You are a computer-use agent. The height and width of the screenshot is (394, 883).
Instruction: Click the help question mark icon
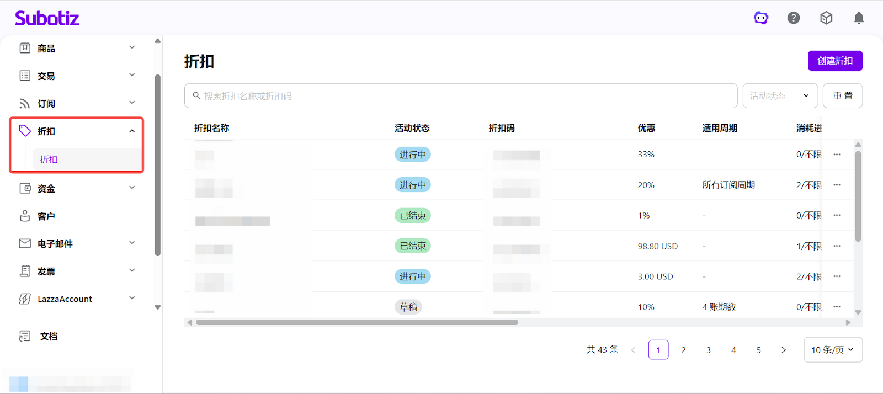794,18
